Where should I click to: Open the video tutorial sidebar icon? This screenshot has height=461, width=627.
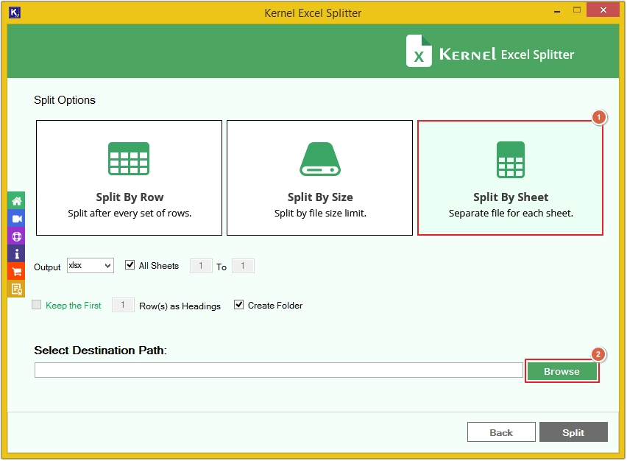(16, 219)
